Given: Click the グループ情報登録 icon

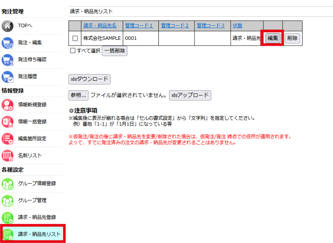Looking at the screenshot, I should (8, 184).
